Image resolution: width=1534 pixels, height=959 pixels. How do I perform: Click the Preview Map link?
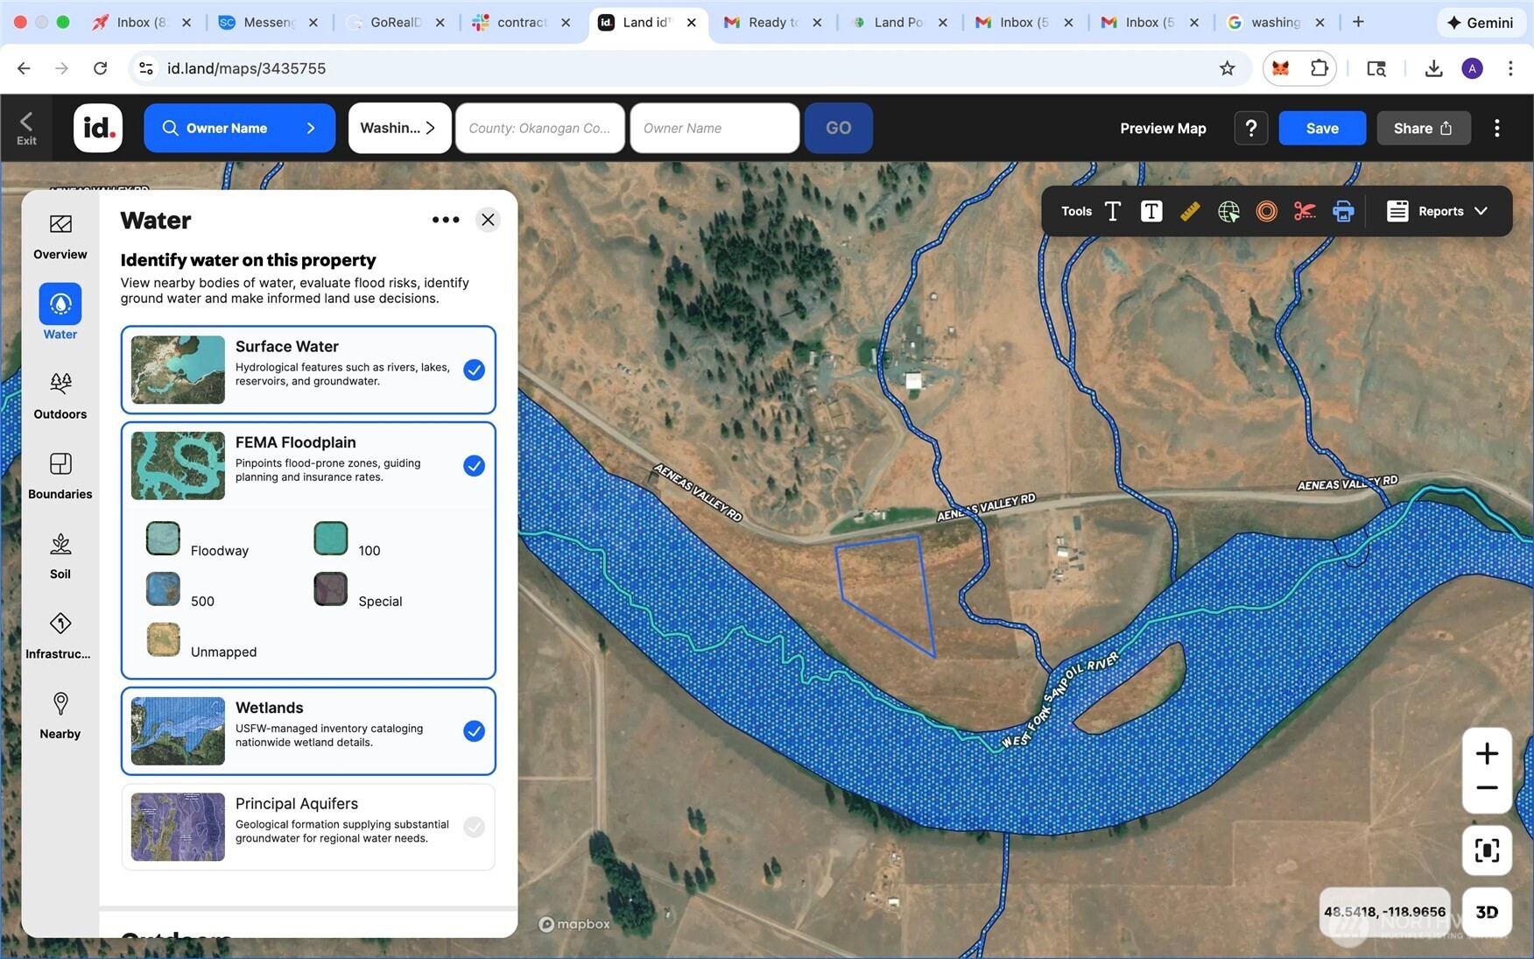click(1163, 128)
